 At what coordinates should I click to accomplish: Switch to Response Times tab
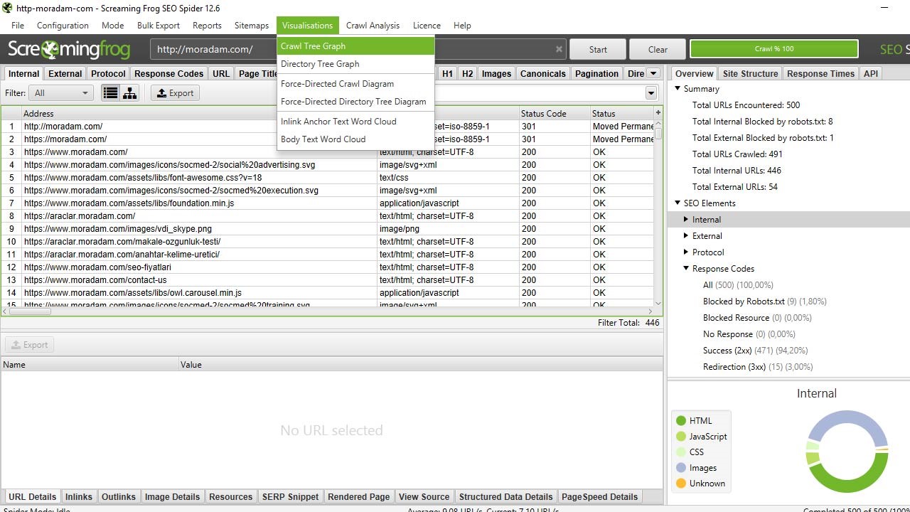click(820, 73)
